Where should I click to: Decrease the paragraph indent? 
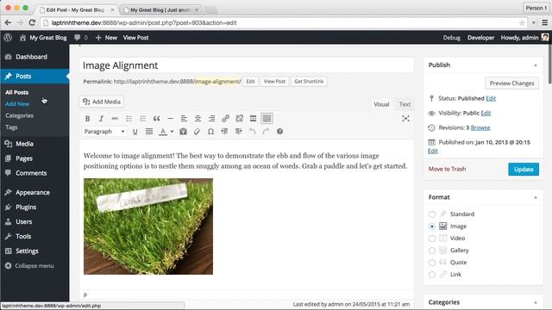[224, 132]
